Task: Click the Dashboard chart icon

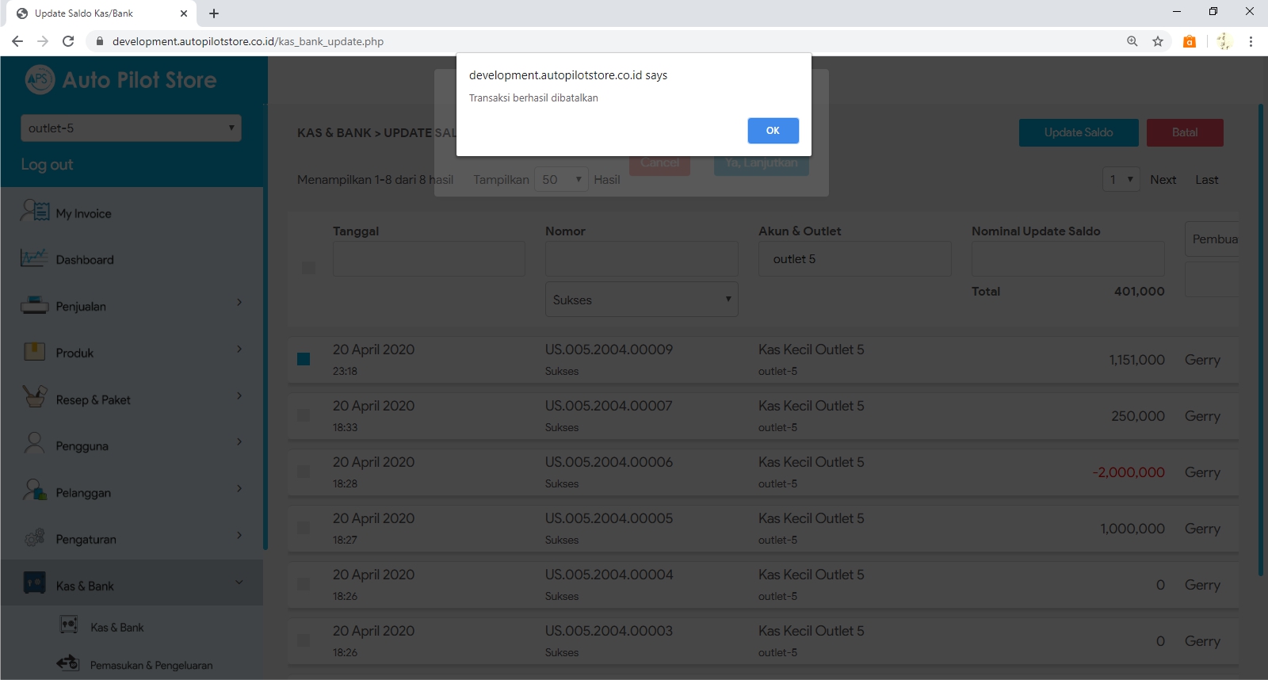Action: pyautogui.click(x=34, y=258)
